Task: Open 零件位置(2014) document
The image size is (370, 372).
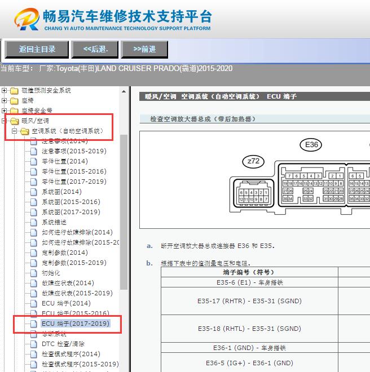Action: pos(65,161)
